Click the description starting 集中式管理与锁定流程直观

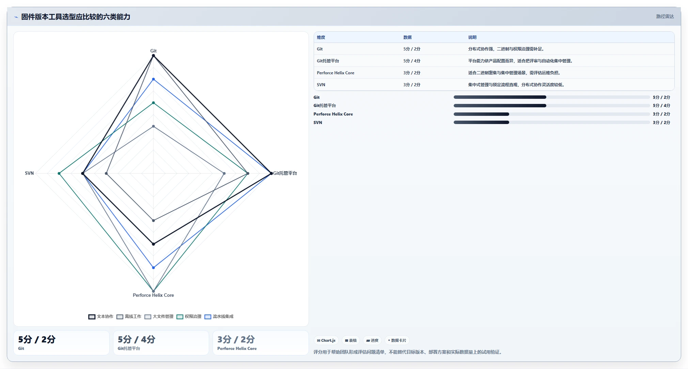517,85
